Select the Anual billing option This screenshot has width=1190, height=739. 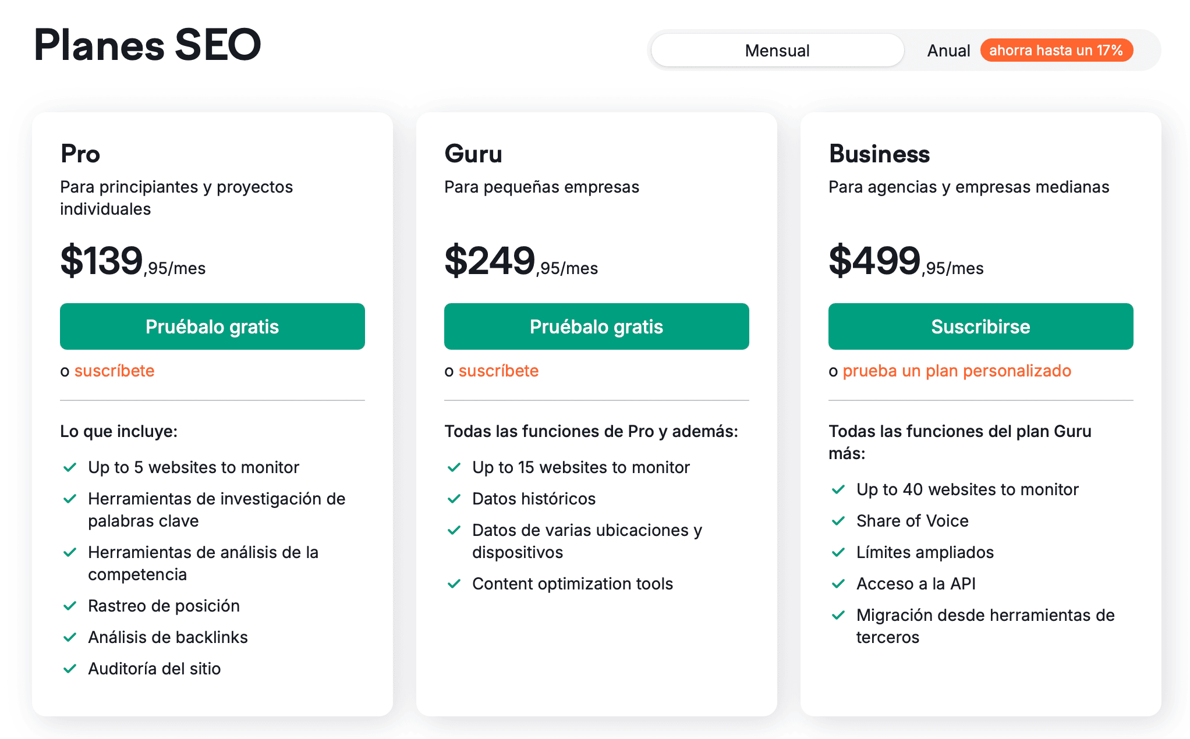948,51
